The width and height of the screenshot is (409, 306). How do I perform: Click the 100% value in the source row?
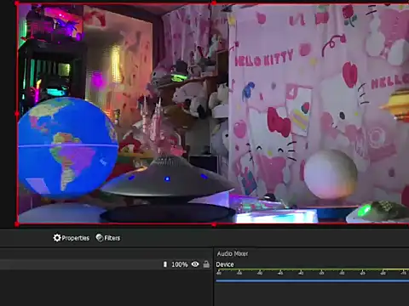pos(180,264)
